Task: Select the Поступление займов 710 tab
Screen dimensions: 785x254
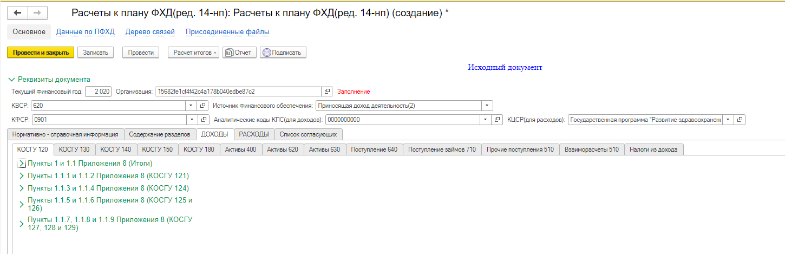Action: 442,149
